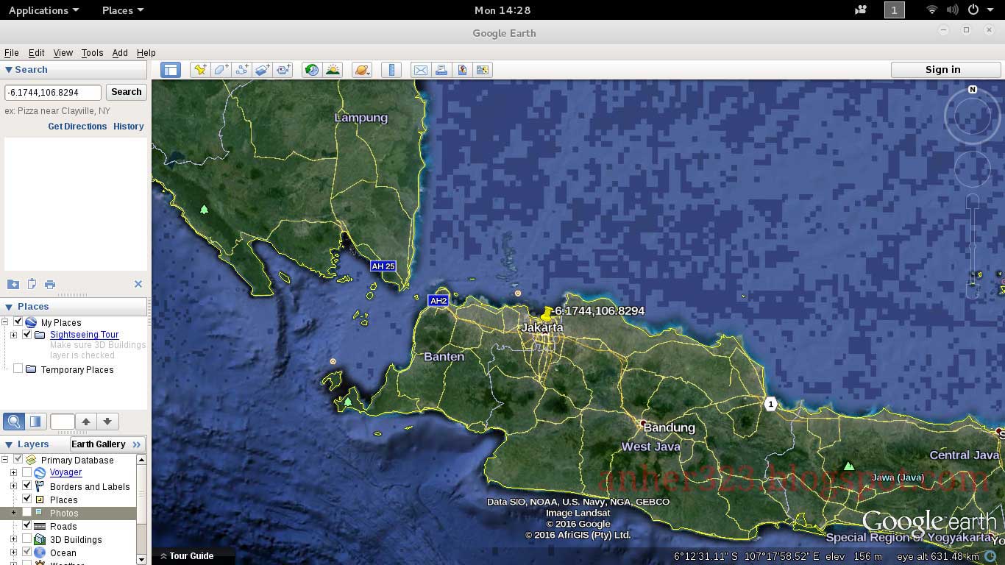Open the planet switcher (Earth, Sky, Mars)

[362, 70]
